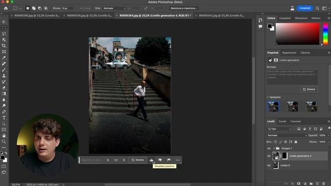
Task: Open the Home screen icon
Action: click(x=6, y=8)
